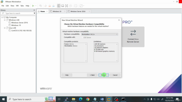Open the Library search filter dropdown
The image size is (182, 102).
pyautogui.click(x=34, y=13)
